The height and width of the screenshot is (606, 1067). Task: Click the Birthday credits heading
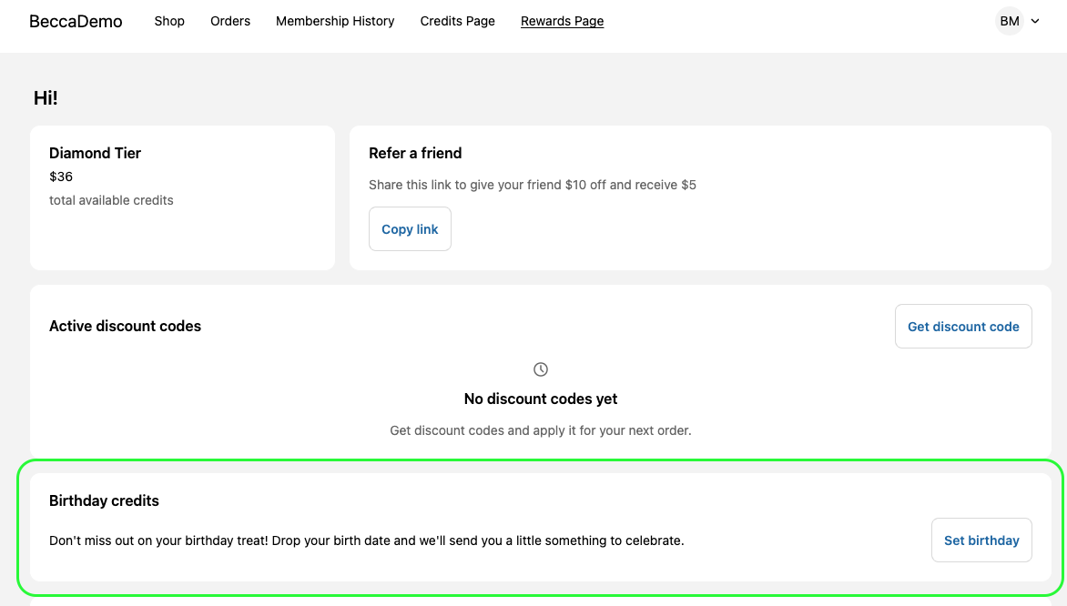click(104, 500)
